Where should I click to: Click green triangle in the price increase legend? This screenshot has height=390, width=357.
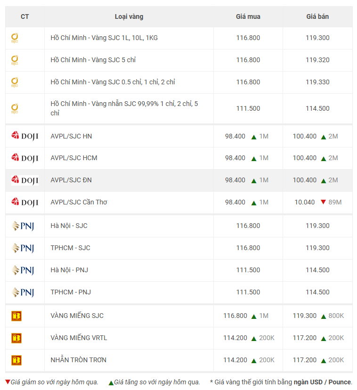[x=111, y=383]
